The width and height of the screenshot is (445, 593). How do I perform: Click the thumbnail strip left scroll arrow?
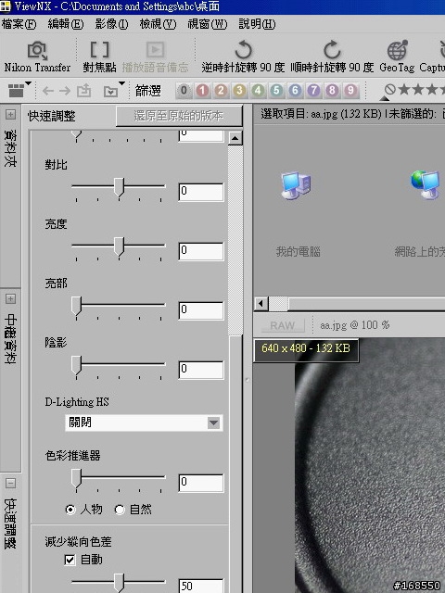pyautogui.click(x=261, y=304)
